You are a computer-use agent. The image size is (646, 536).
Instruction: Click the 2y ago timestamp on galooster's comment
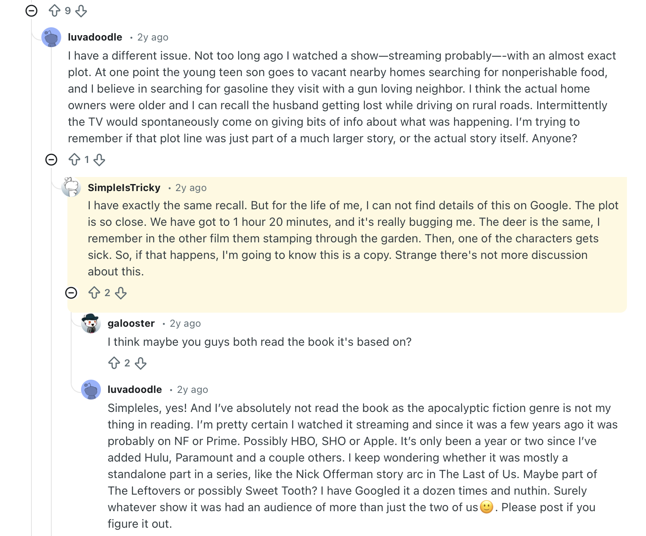(x=185, y=323)
